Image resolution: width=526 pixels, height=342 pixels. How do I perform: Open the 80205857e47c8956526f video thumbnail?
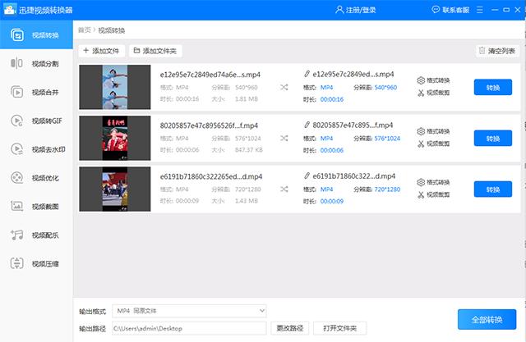click(x=115, y=139)
